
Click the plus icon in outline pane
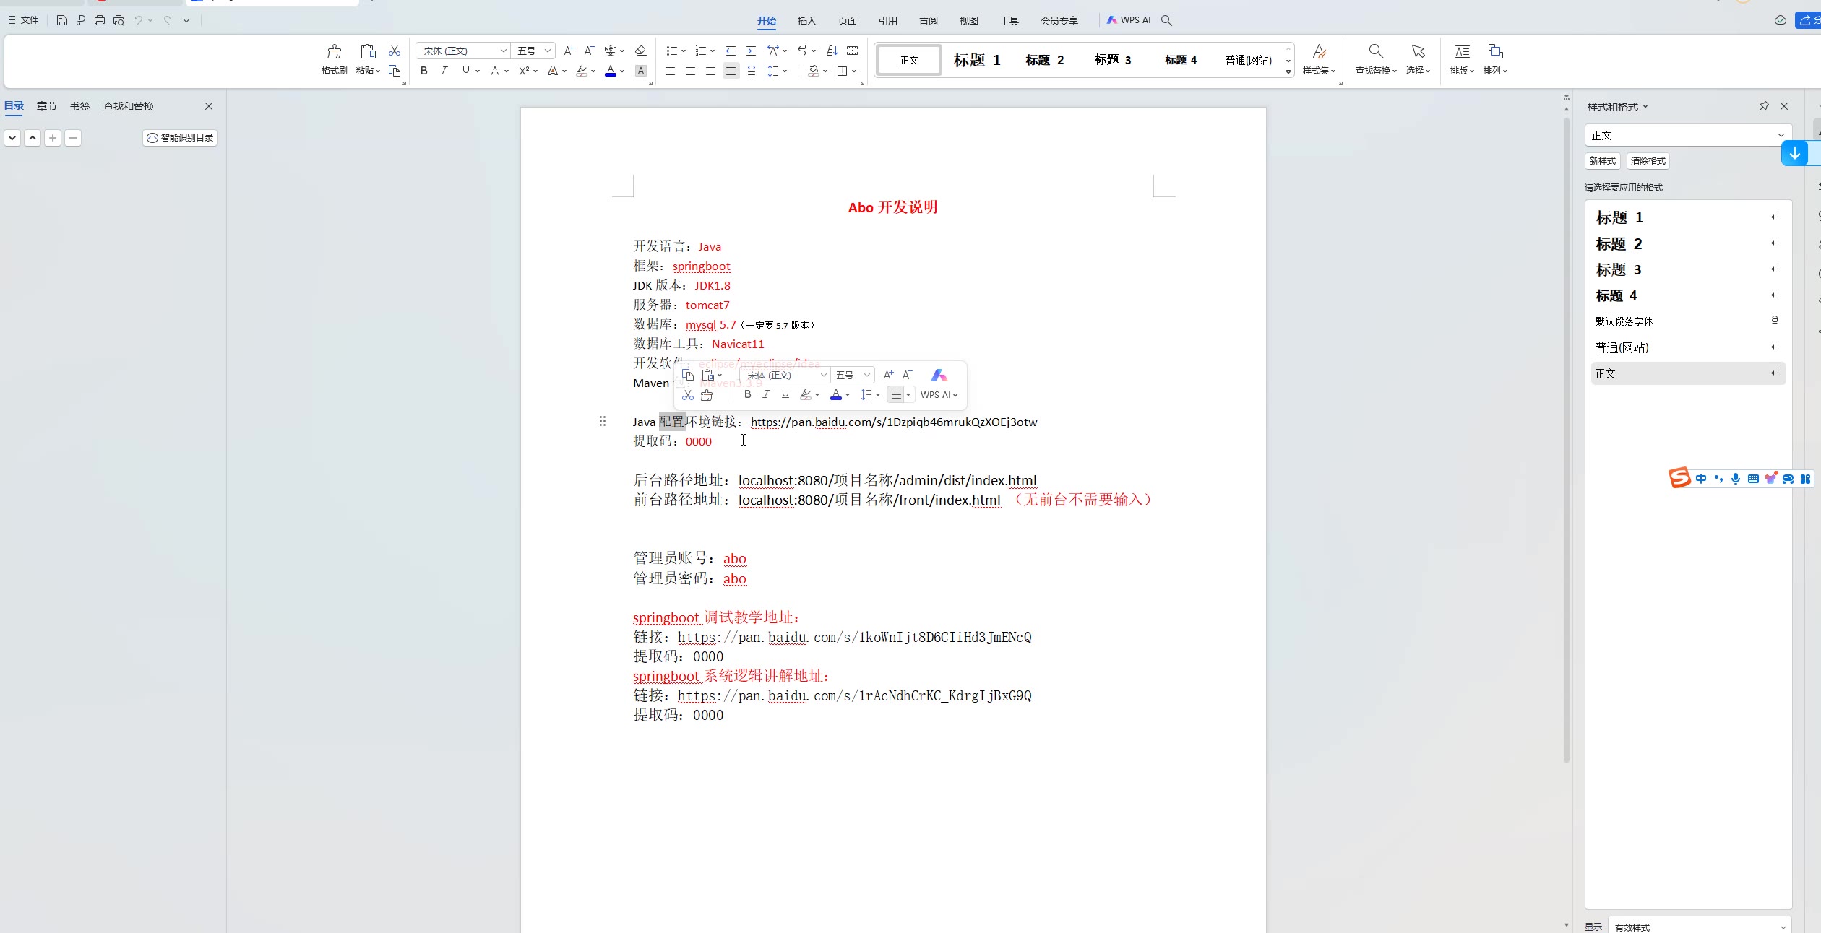coord(53,138)
